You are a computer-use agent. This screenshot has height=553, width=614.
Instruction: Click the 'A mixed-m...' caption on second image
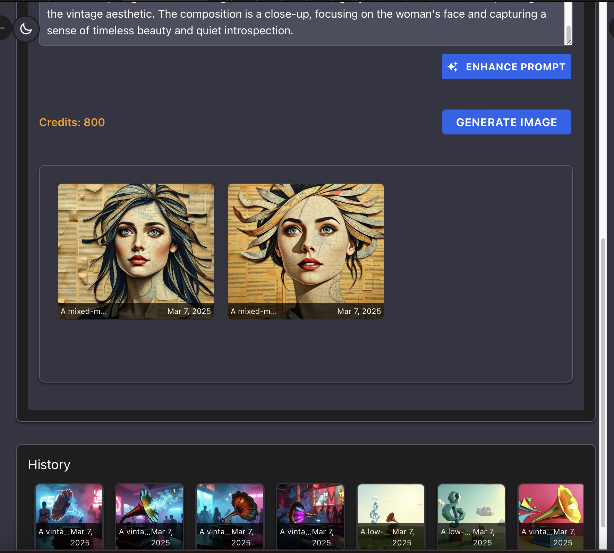(x=254, y=311)
